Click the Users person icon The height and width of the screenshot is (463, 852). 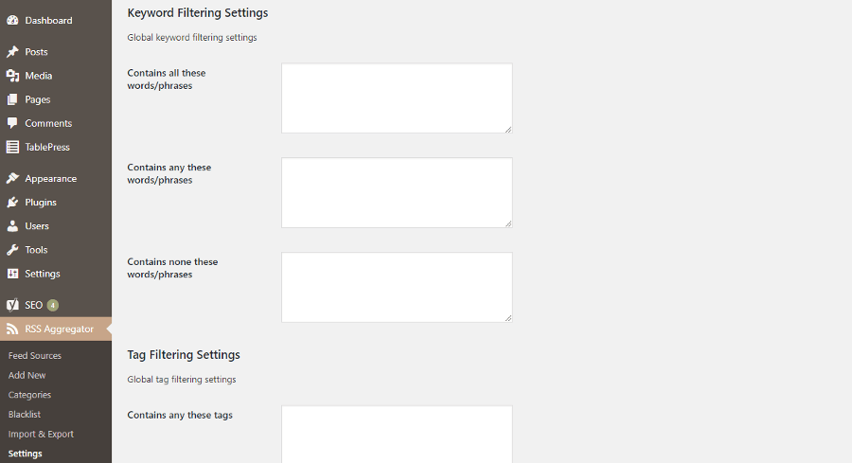tap(12, 226)
